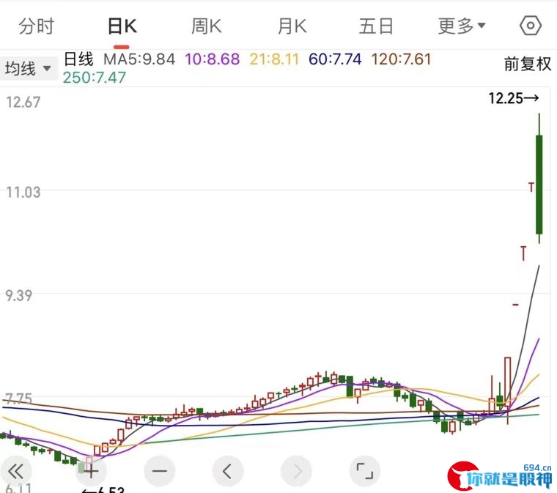Viewport: 557px width, 493px height.
Task: Enter fullscreen chart mode icon
Action: tap(365, 471)
